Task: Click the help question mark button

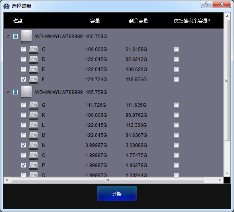Action: pos(206,4)
